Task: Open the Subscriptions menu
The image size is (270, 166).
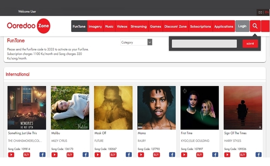Action: coord(201,26)
